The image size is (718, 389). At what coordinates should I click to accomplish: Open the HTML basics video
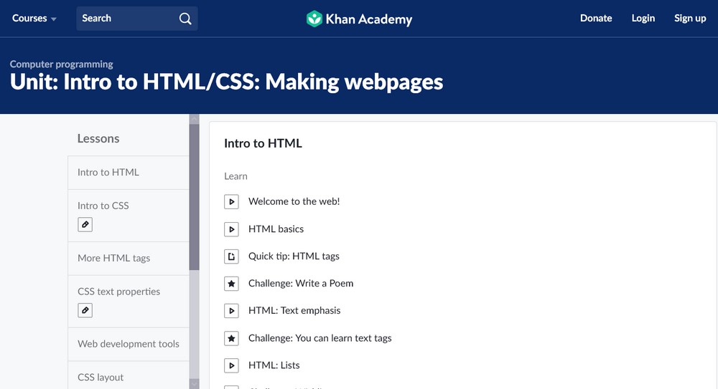point(276,229)
